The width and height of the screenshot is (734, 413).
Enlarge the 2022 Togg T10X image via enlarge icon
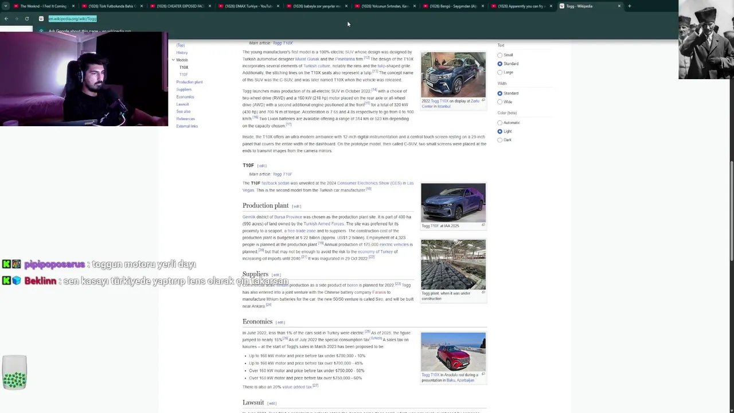pyautogui.click(x=483, y=100)
